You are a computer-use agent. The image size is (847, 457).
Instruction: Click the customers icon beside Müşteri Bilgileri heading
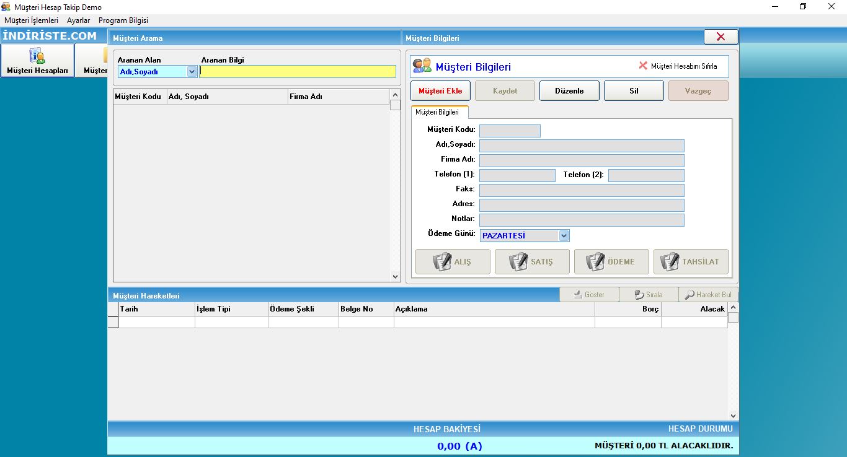pyautogui.click(x=422, y=66)
